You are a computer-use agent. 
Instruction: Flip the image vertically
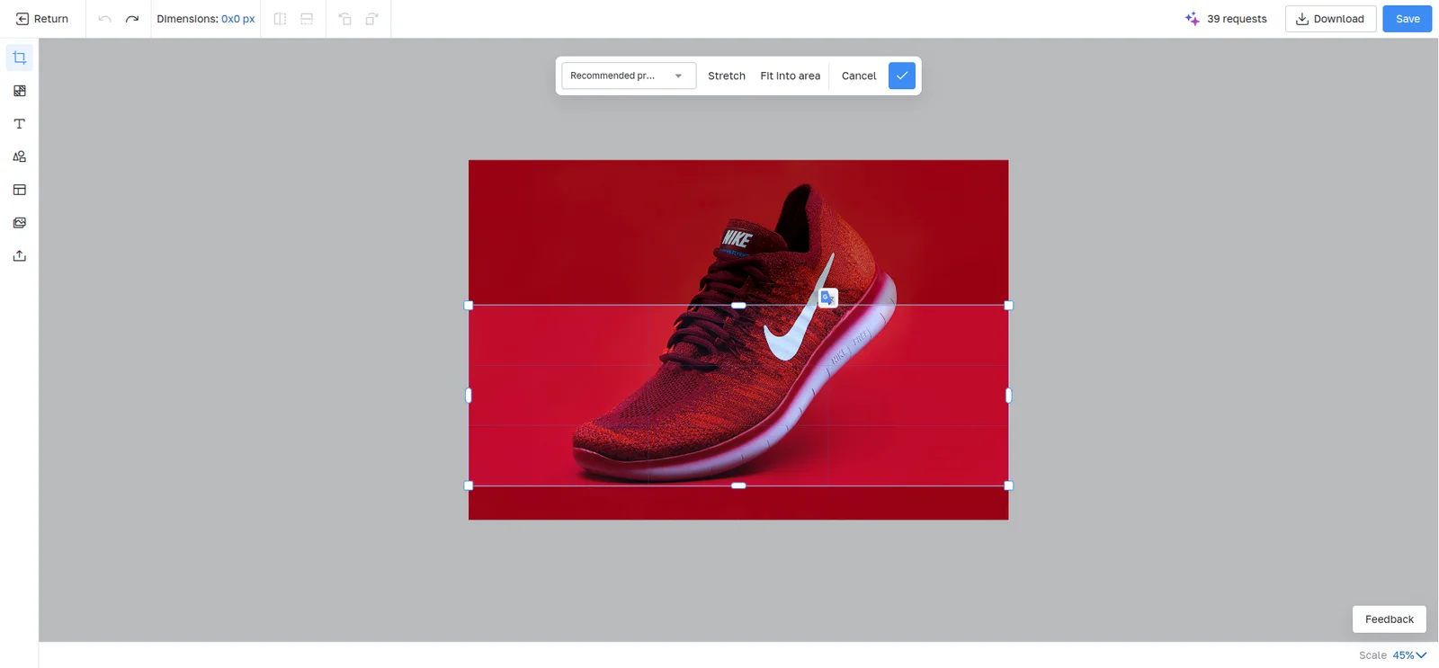click(x=307, y=19)
